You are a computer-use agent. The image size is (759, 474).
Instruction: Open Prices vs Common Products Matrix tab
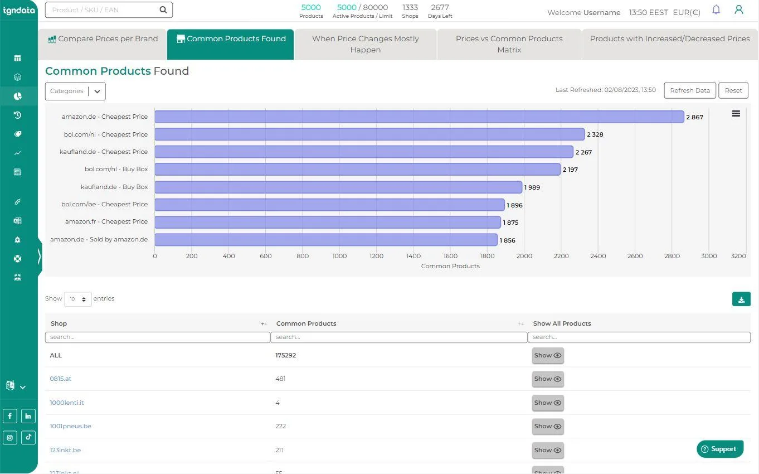click(509, 45)
